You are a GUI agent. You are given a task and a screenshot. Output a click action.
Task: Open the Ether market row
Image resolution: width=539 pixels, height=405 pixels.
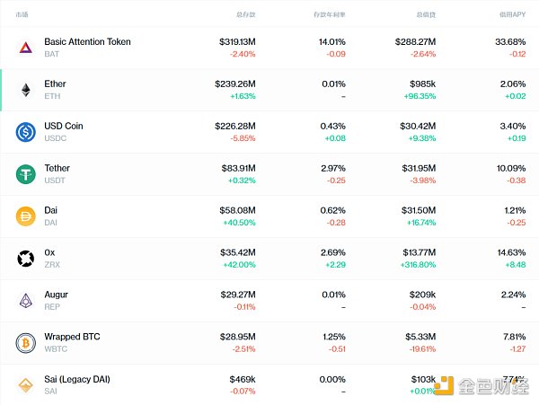(x=269, y=90)
